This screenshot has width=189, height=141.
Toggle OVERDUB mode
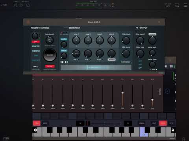(x=36, y=51)
